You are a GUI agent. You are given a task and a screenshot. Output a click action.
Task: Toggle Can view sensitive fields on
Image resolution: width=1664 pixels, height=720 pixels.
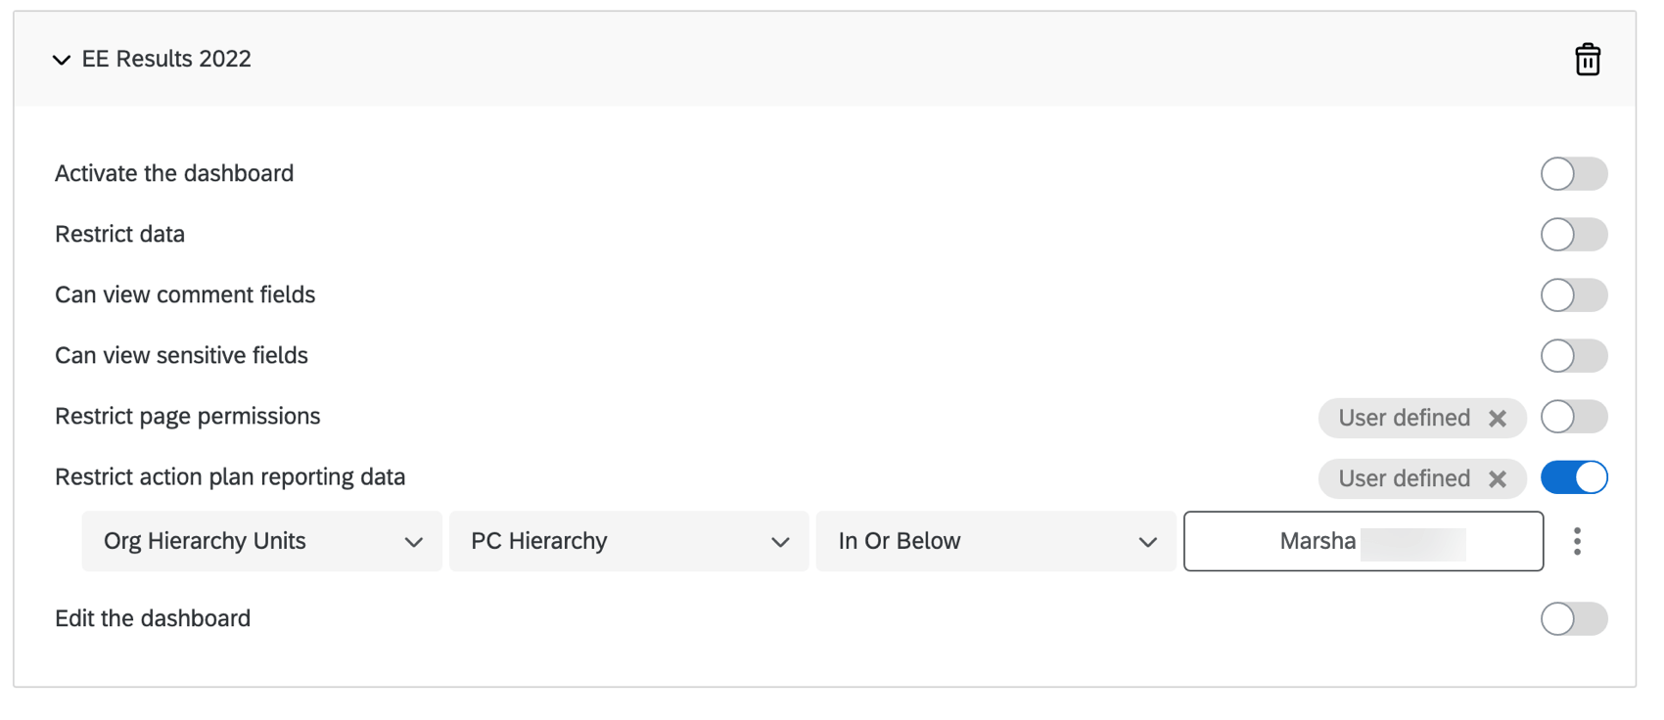click(1573, 356)
